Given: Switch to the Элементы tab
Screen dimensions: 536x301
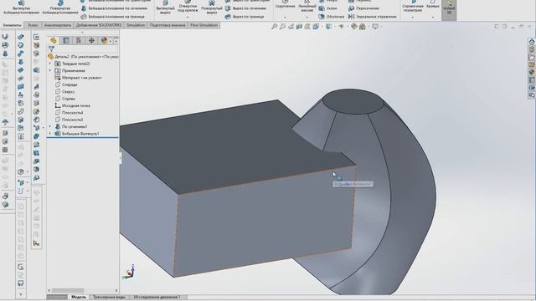Looking at the screenshot, I should 12,25.
